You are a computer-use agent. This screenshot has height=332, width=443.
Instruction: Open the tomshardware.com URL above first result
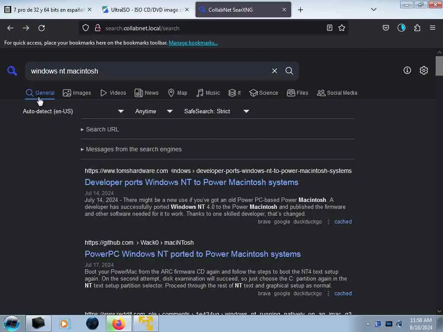coord(218,171)
